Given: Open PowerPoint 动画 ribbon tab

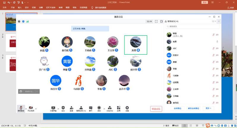Looking at the screenshot, I should click(x=41, y=7).
